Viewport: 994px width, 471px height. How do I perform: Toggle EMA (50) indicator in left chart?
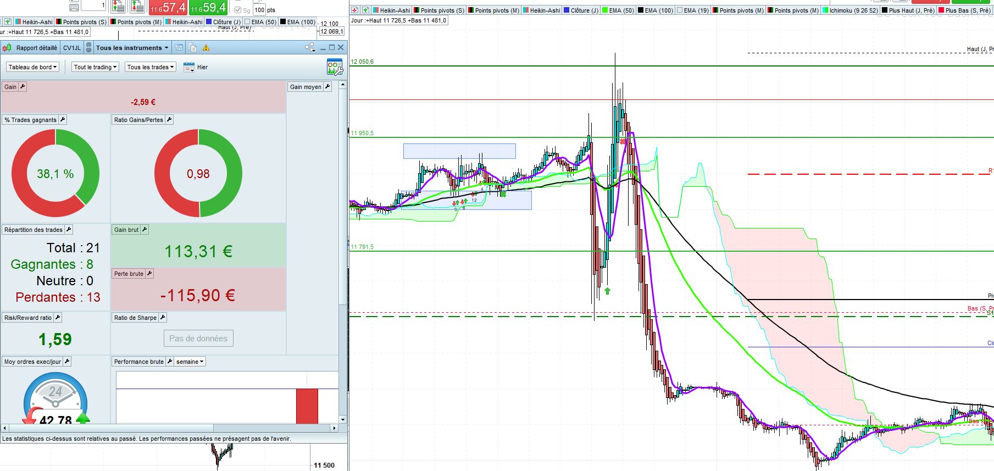click(247, 22)
